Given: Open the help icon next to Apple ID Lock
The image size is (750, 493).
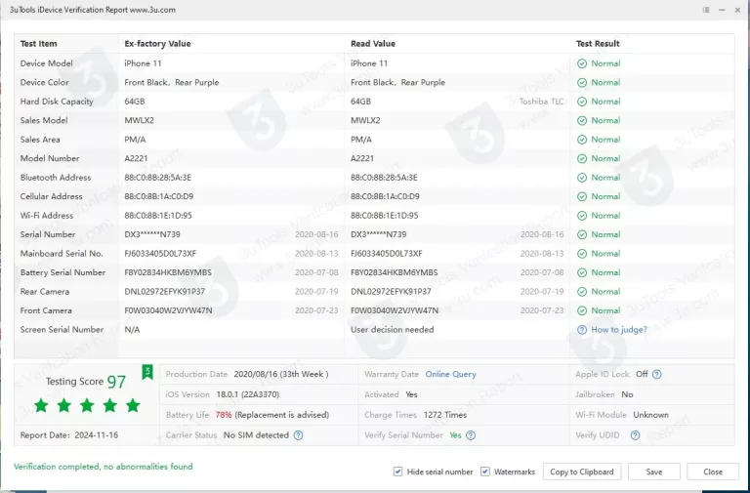Looking at the screenshot, I should click(657, 375).
